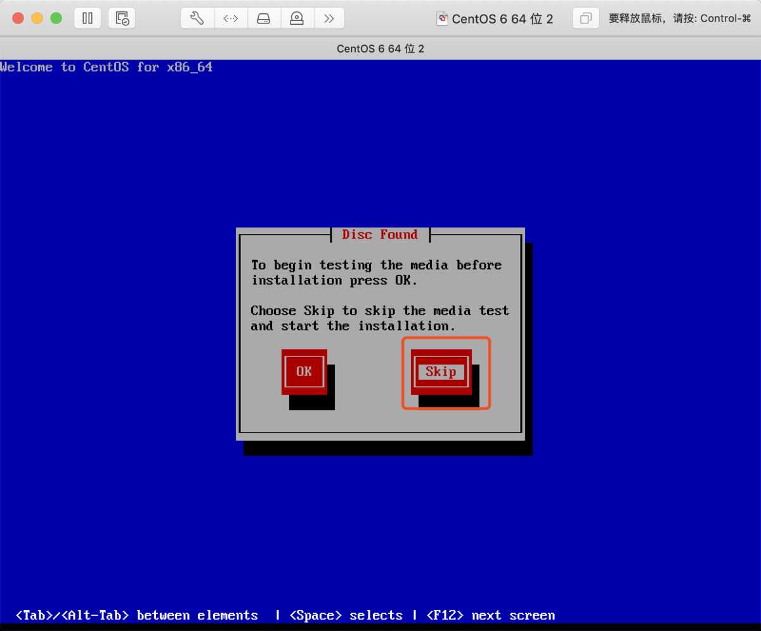The image size is (761, 631).
Task: Open the VM settings wrench
Action: click(197, 18)
